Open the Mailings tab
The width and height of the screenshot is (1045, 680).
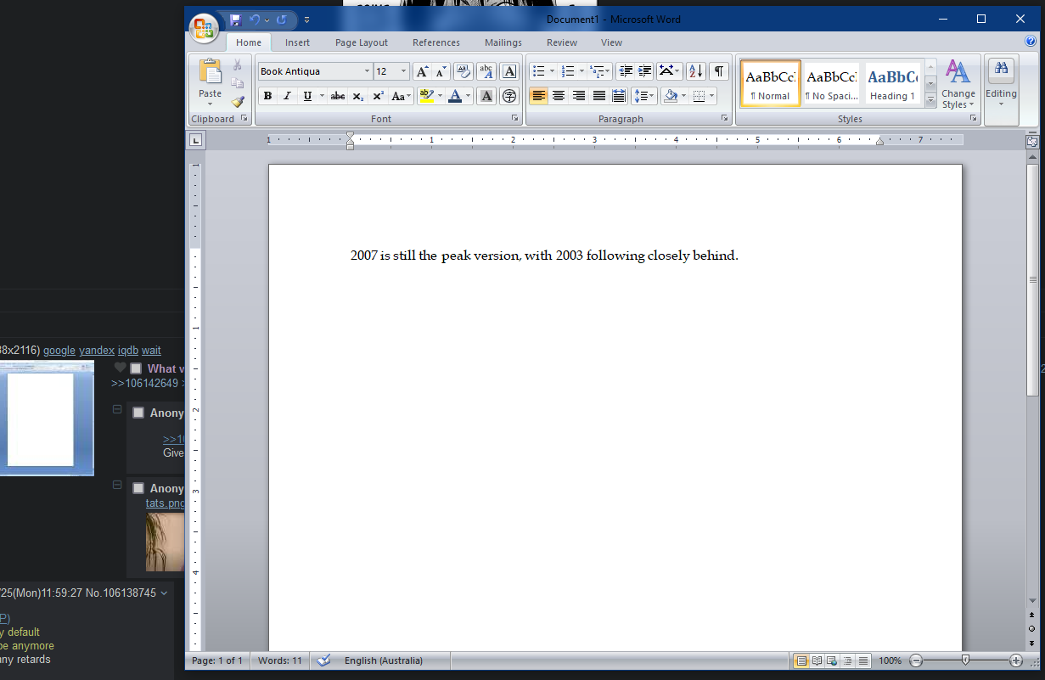point(503,42)
